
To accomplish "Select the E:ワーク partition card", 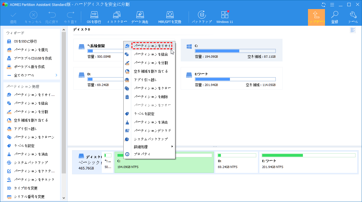I will (x=231, y=78).
